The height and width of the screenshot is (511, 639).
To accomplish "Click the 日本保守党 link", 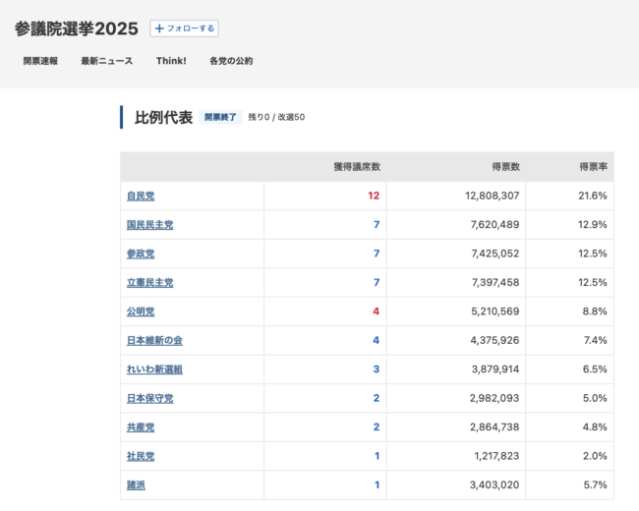I will 149,399.
